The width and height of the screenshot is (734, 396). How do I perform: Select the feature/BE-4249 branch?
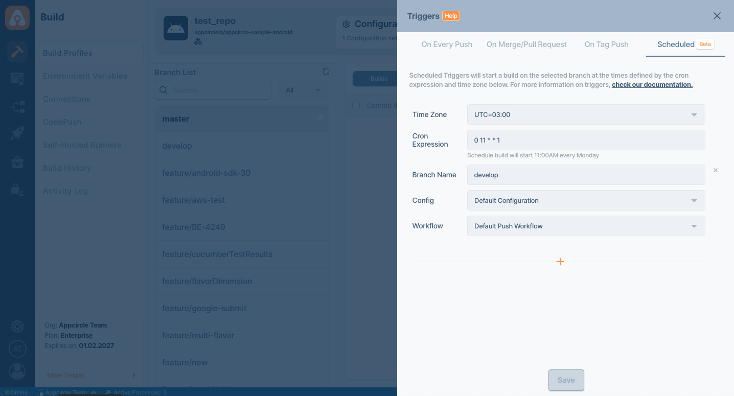(242, 227)
